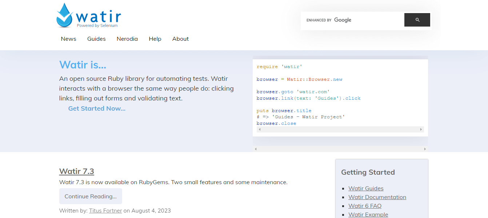Click inner code box left scroll arrow
This screenshot has height=218, width=488.
point(259,130)
